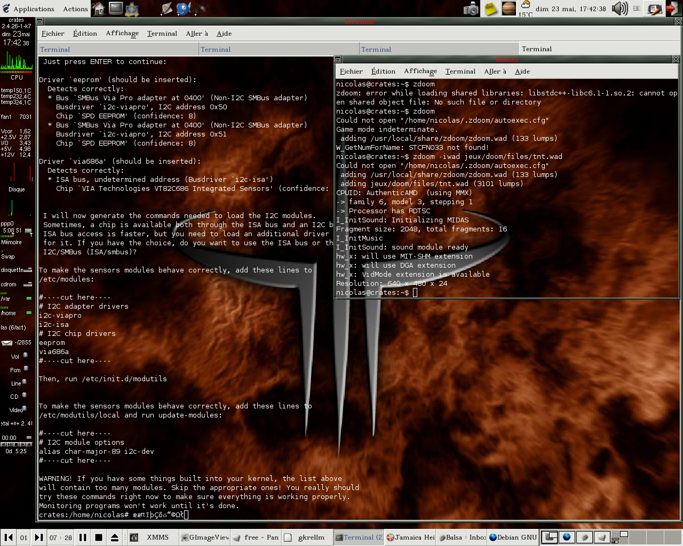The width and height of the screenshot is (683, 546).
Task: Toggle the cdrom mount button in gkrellm
Action: [x=29, y=284]
